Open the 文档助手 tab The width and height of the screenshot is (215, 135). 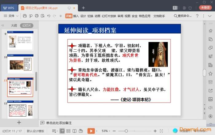(x=159, y=16)
